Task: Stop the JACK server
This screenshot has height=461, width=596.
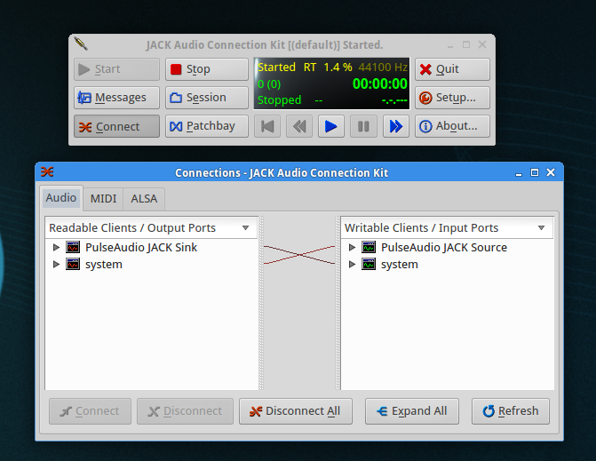Action: pos(206,69)
